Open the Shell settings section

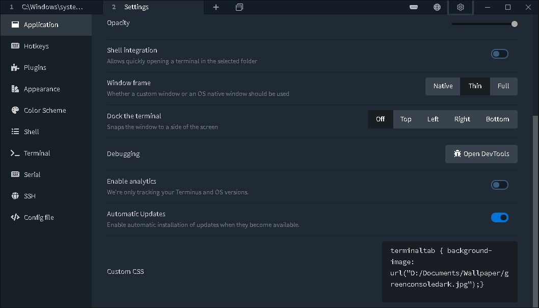click(32, 132)
